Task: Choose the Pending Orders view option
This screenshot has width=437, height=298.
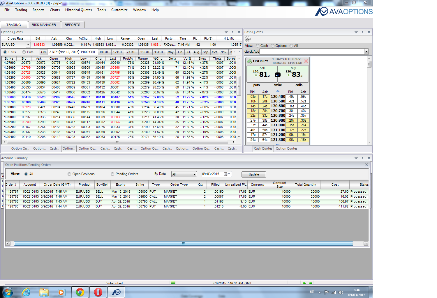Action: coord(112,174)
